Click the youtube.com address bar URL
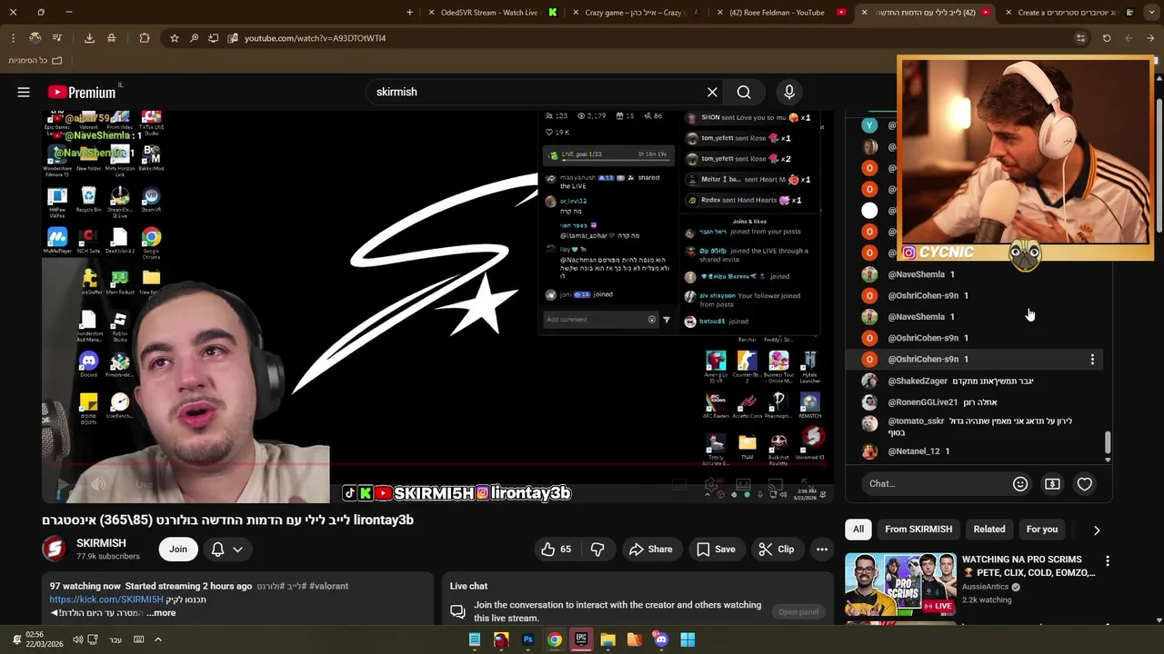This screenshot has width=1164, height=654. [x=315, y=38]
